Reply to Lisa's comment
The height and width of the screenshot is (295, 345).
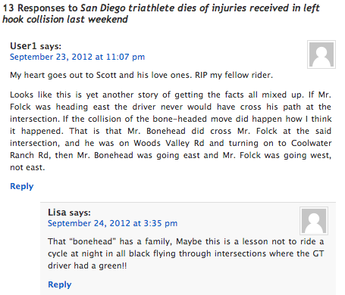click(60, 284)
